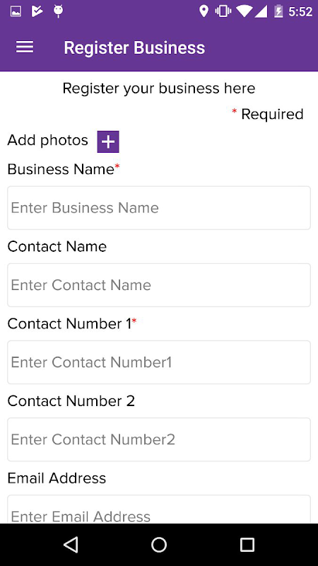318x566 pixels.
Task: Tap the vibrate mode status icon
Action: [223, 11]
